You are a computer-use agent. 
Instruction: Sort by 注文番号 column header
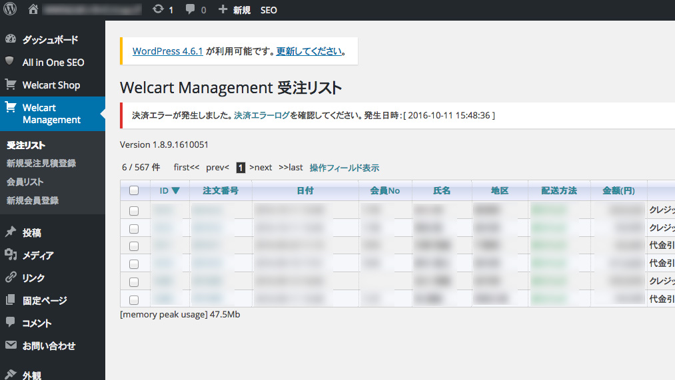tap(221, 190)
